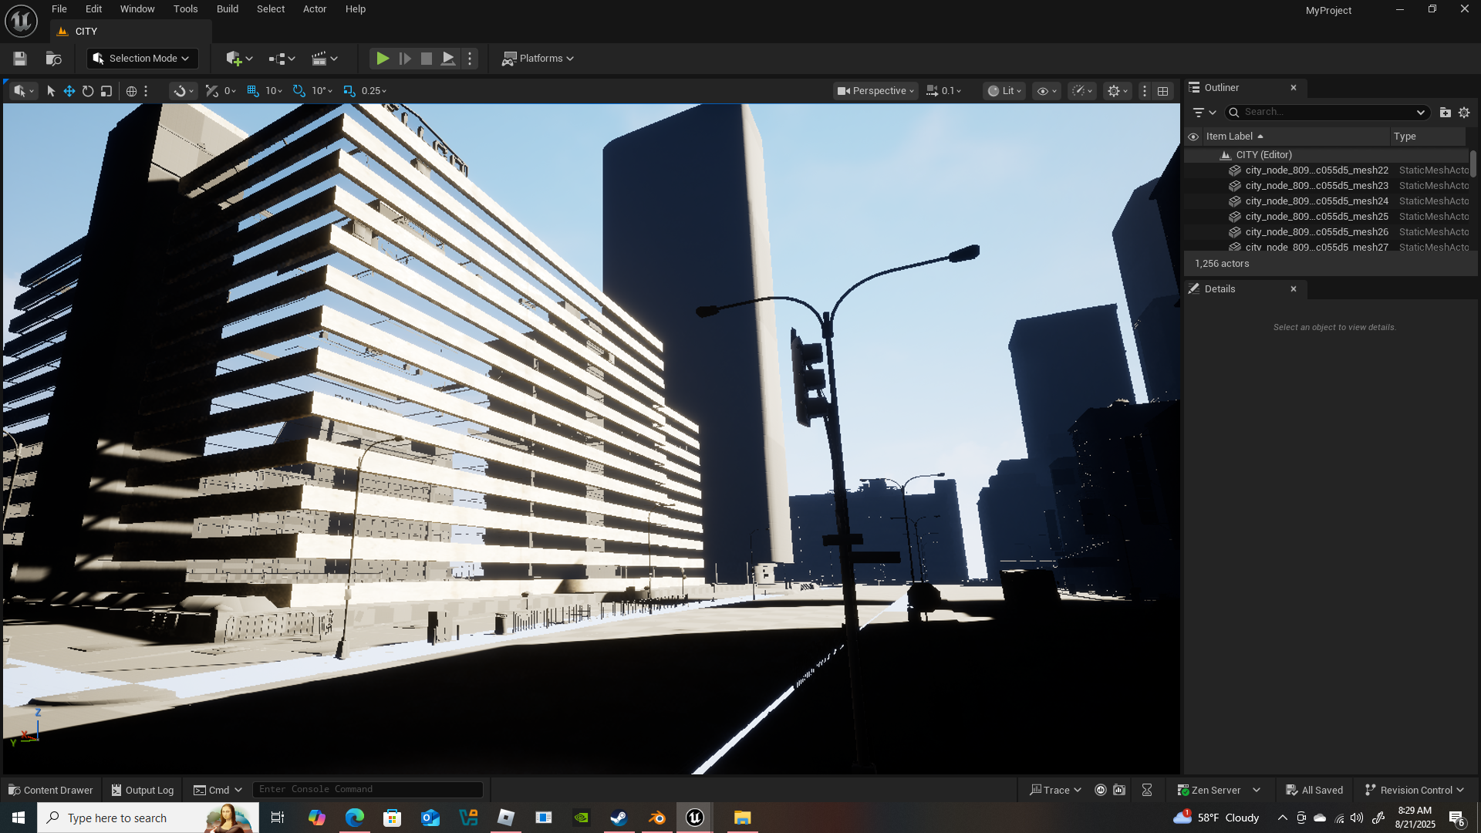Click the Outliner settings gear icon
1481x833 pixels.
click(1464, 113)
